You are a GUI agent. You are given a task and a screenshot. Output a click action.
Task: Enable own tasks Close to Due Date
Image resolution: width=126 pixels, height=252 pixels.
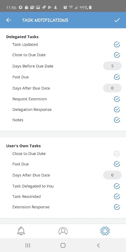click(117, 154)
